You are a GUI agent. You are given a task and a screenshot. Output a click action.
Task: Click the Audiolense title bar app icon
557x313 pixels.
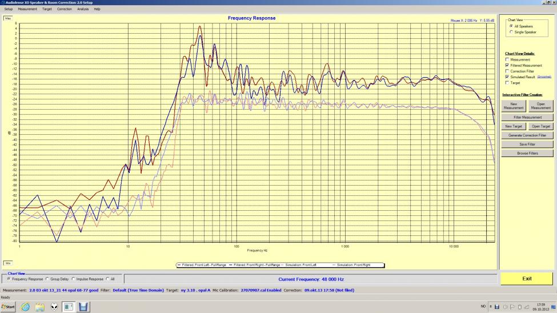(3, 2)
